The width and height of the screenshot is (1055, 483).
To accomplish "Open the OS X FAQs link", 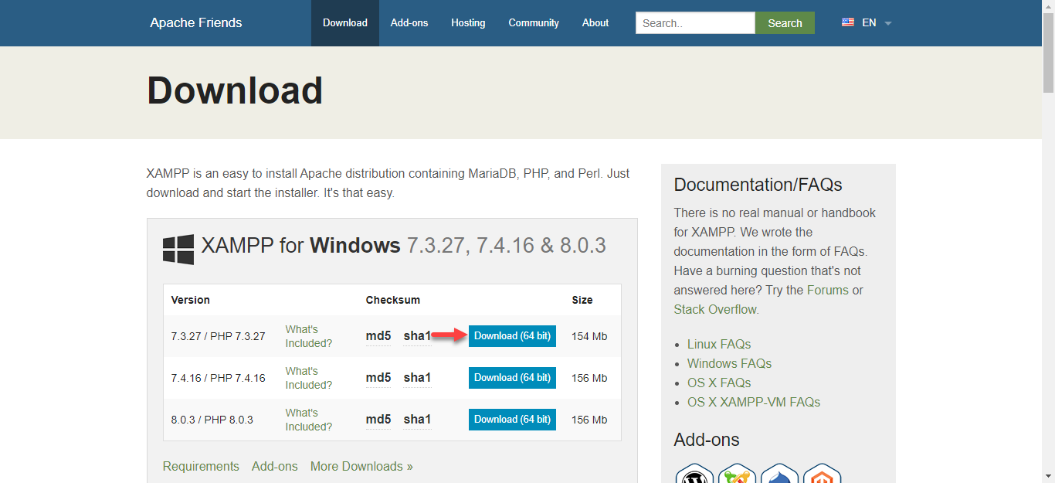I will pyautogui.click(x=719, y=383).
